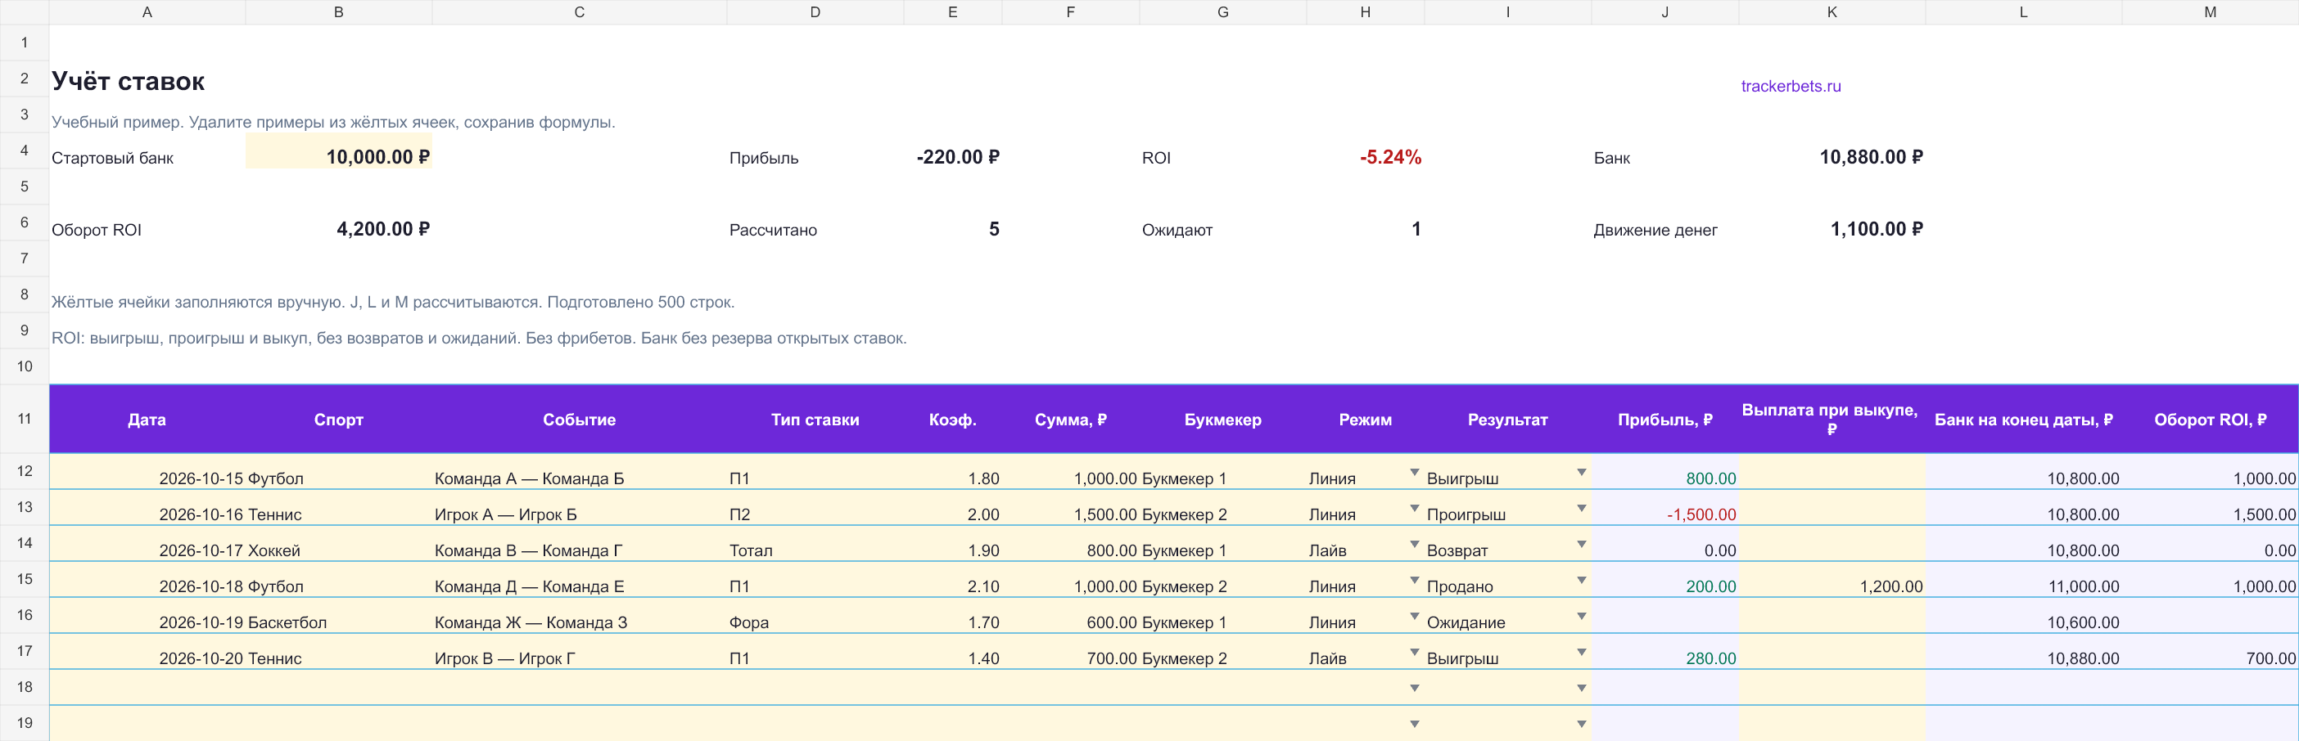Screen dimensions: 2299x741
Task: Select the stake cell 600.00 Букмекер 1
Action: (x=1070, y=616)
